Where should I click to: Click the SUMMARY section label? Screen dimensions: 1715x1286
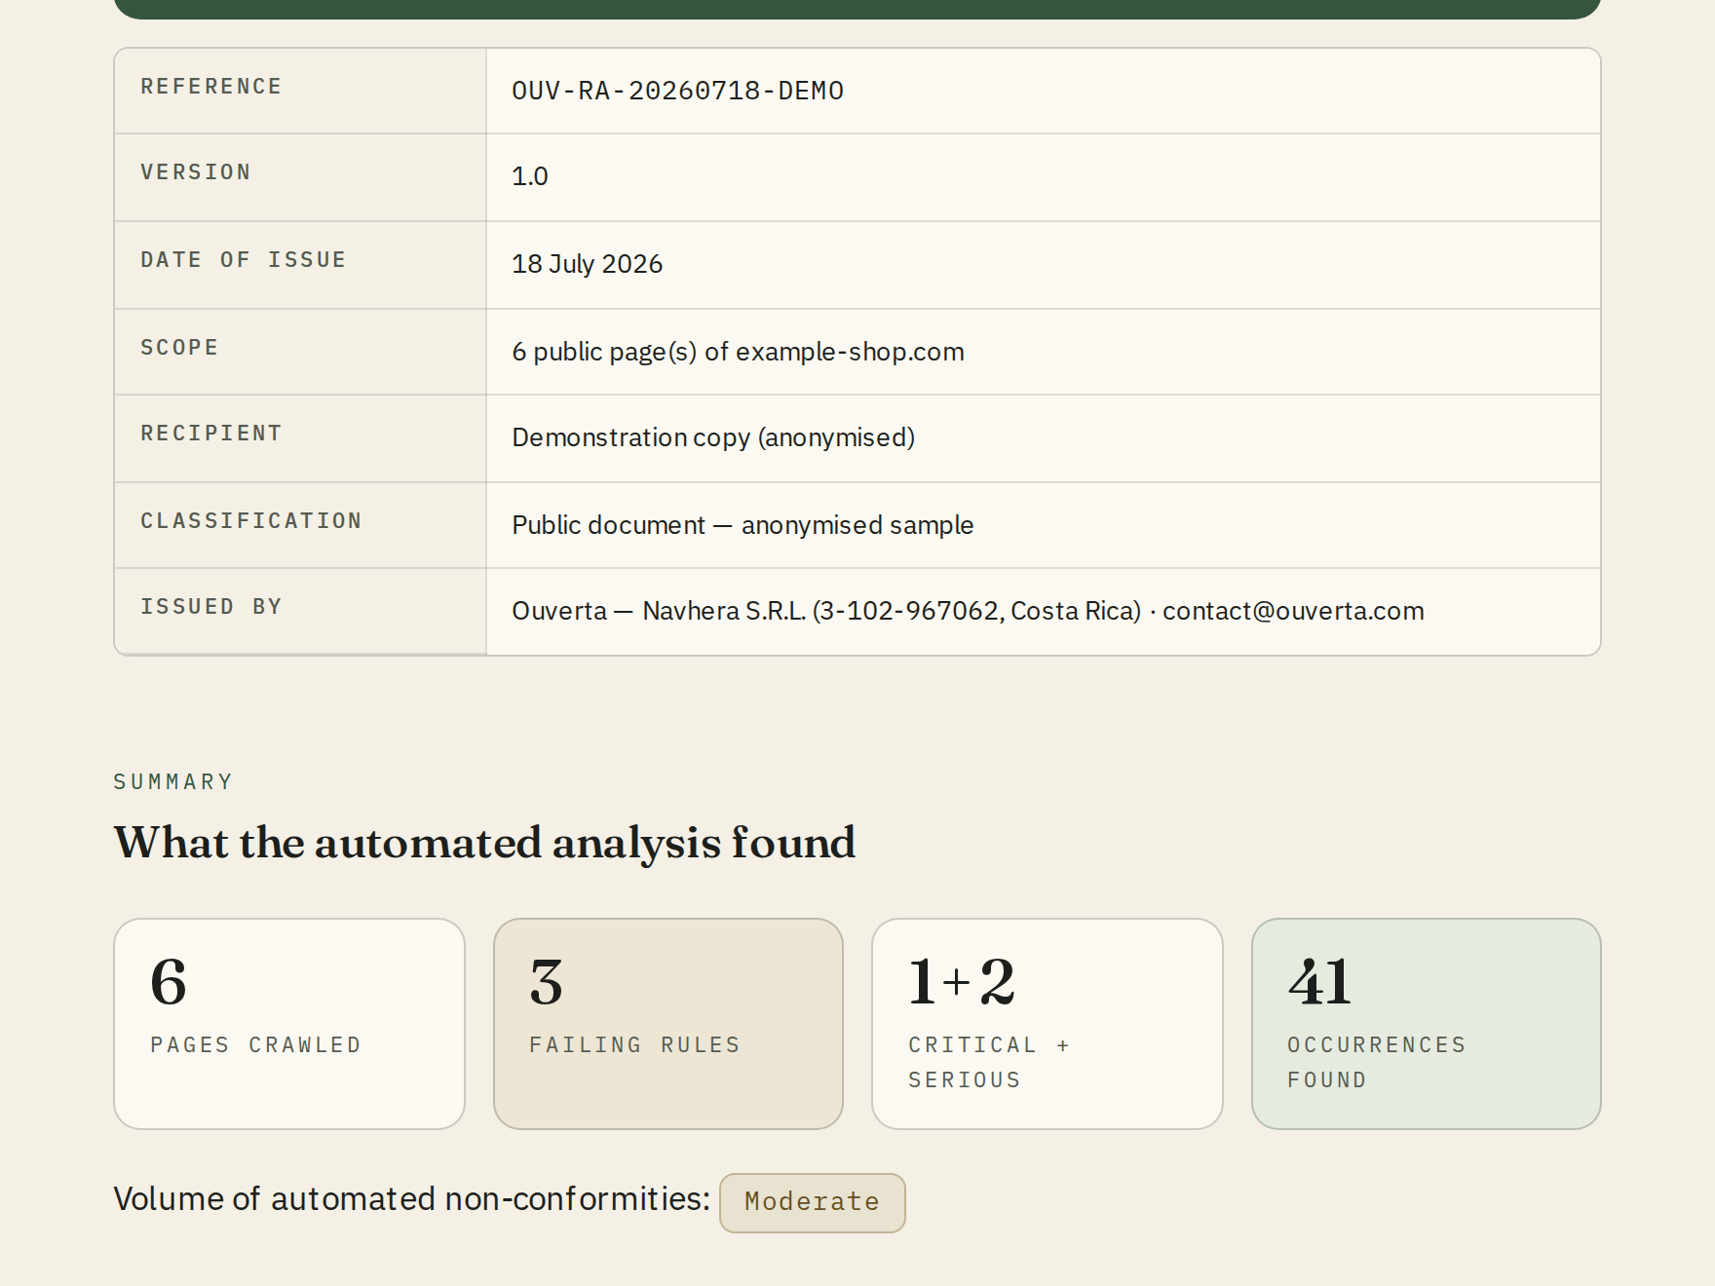[x=173, y=782]
